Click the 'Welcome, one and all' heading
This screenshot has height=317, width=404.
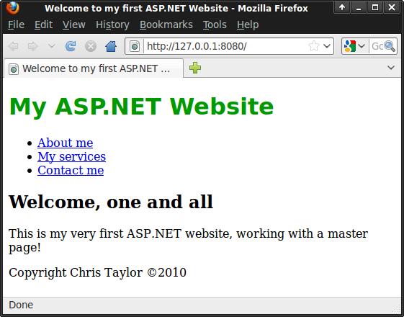click(x=111, y=202)
